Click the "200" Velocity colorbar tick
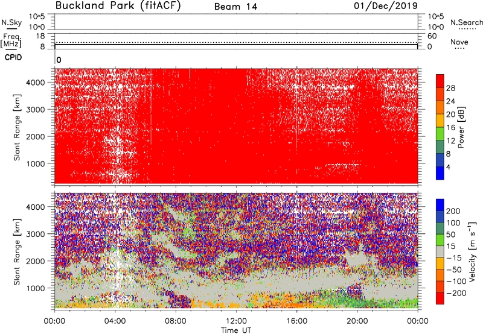The width and height of the screenshot is (483, 334). pos(453,211)
